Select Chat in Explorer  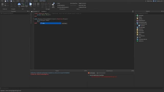pyautogui.click(x=139, y=38)
